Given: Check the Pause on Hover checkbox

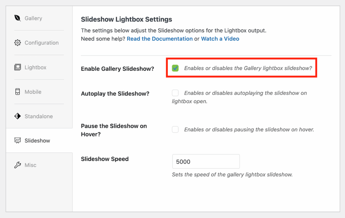Looking at the screenshot, I should tap(175, 129).
